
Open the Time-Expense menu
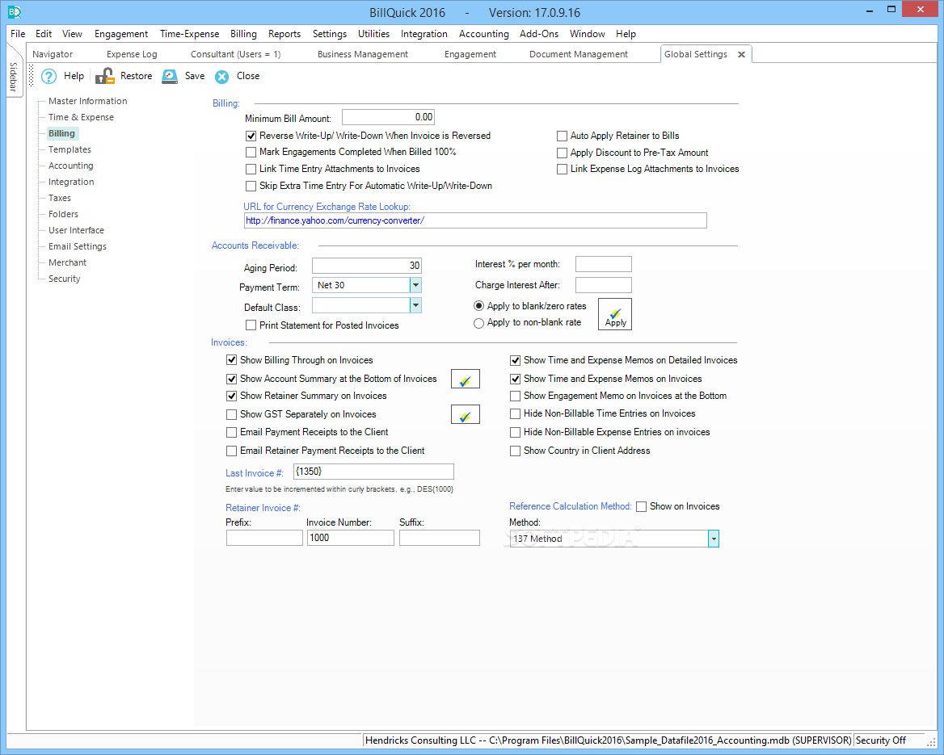pyautogui.click(x=189, y=34)
